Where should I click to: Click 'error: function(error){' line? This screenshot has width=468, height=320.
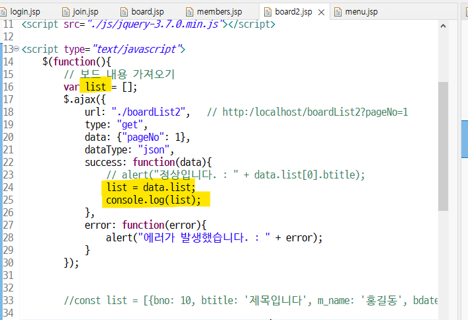(146, 225)
